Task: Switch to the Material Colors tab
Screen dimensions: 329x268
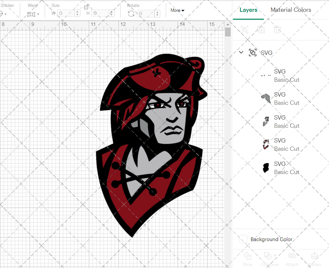Action: [x=291, y=10]
